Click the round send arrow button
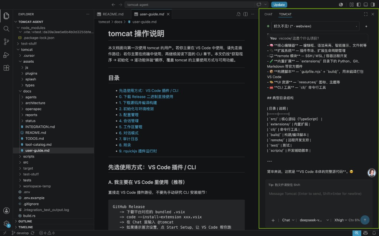Image resolution: width=379 pixels, height=236 pixels. pyautogui.click(x=365, y=220)
